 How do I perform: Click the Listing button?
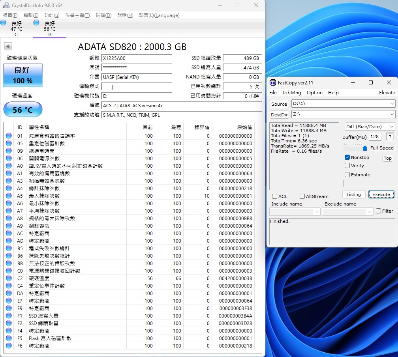[x=354, y=194]
